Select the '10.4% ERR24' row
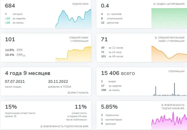Viewport: 187px width, 130px height. click(x=15, y=55)
